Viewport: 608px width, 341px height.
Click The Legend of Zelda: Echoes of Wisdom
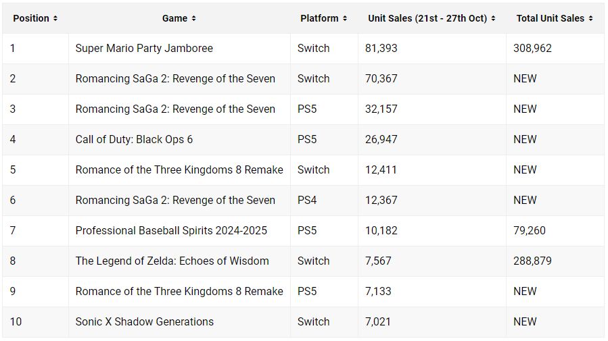(172, 261)
